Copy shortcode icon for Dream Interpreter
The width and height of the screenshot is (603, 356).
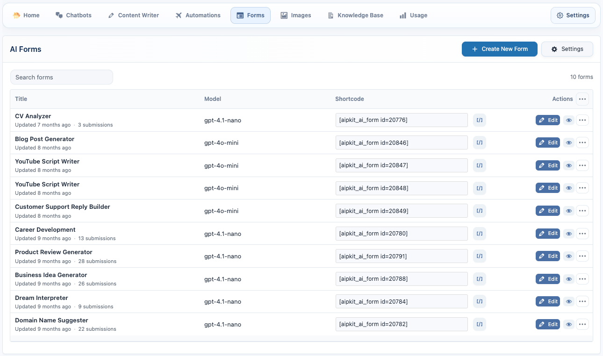tap(479, 302)
